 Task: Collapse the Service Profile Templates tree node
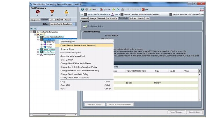[32, 32]
